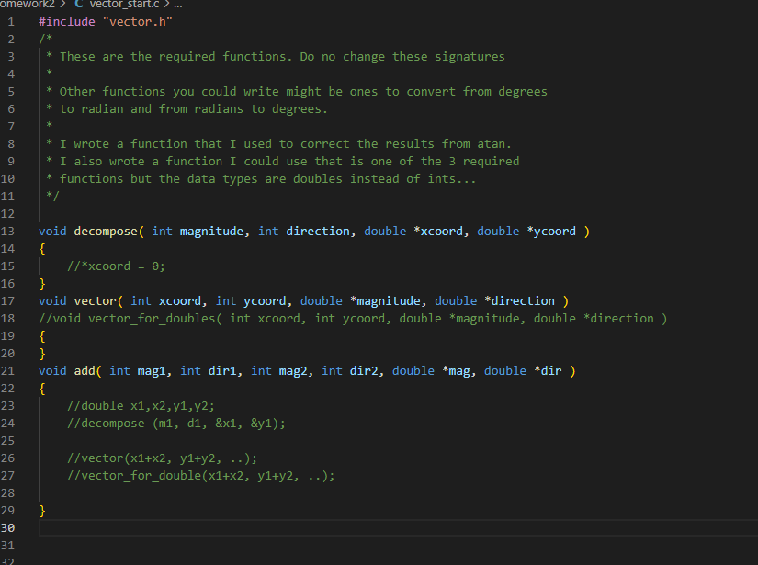This screenshot has width=758, height=565.
Task: Click the decompose function name
Action: [106, 231]
